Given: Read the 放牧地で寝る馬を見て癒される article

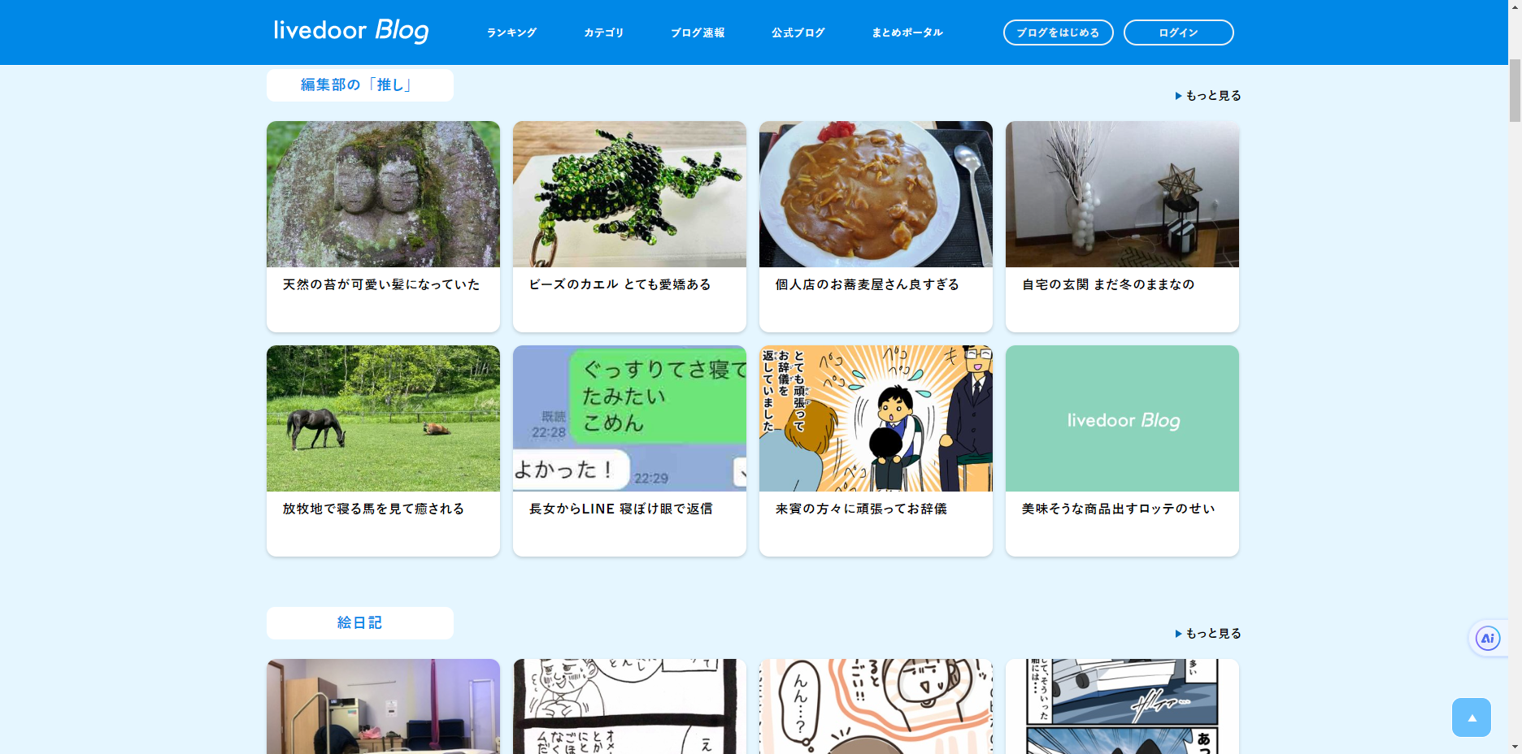Looking at the screenshot, I should click(x=373, y=509).
